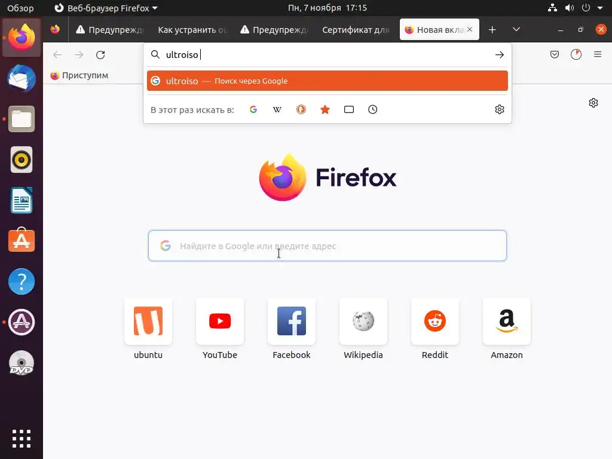
Task: Go forward to the next page
Action: 79,54
